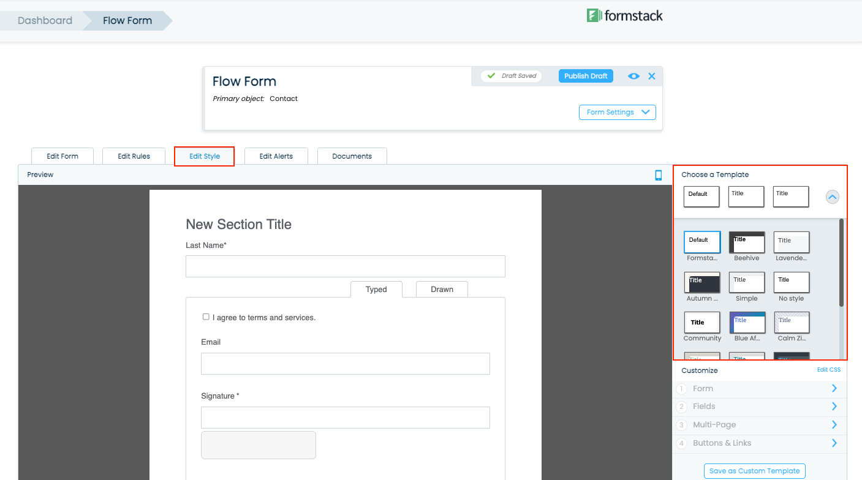Collapse the template list with up chevron
The image size is (862, 480).
click(x=832, y=197)
